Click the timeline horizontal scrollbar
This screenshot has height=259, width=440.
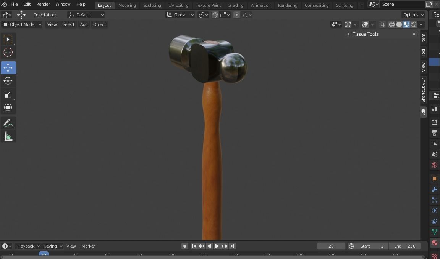click(212, 257)
